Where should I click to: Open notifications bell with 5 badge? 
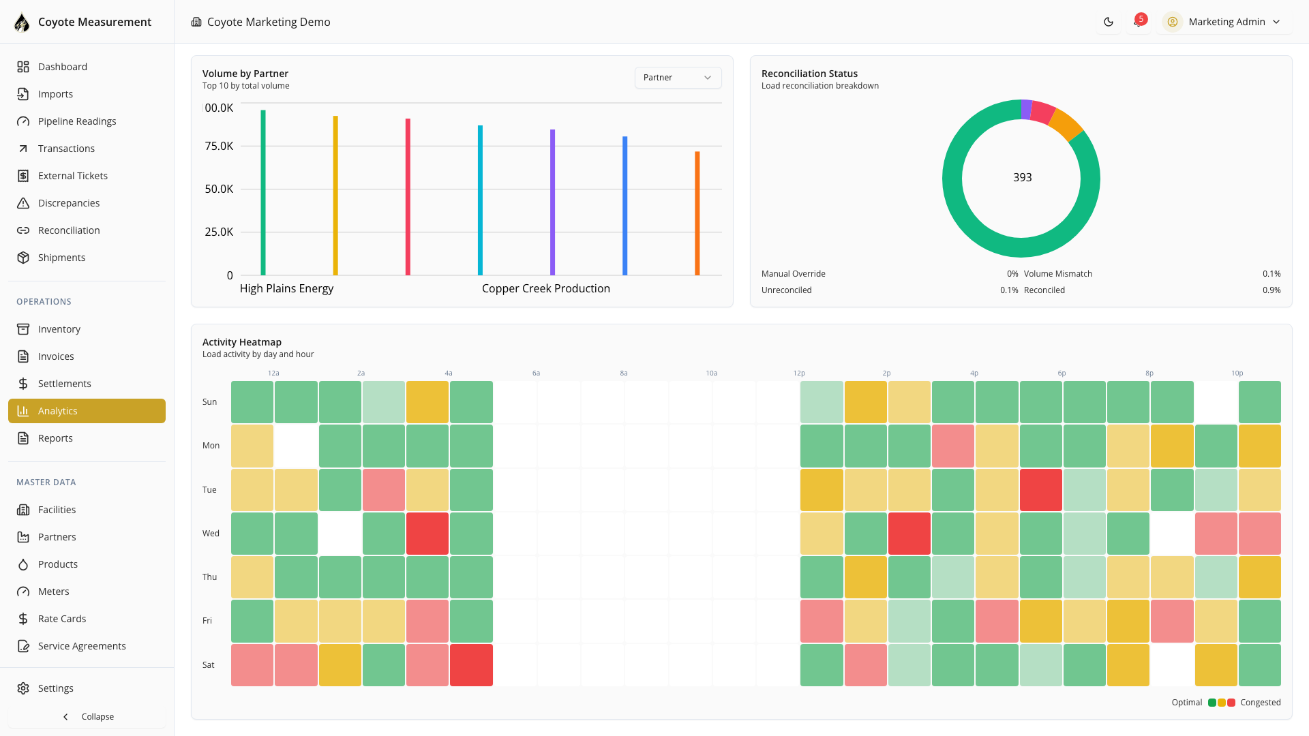tap(1138, 22)
